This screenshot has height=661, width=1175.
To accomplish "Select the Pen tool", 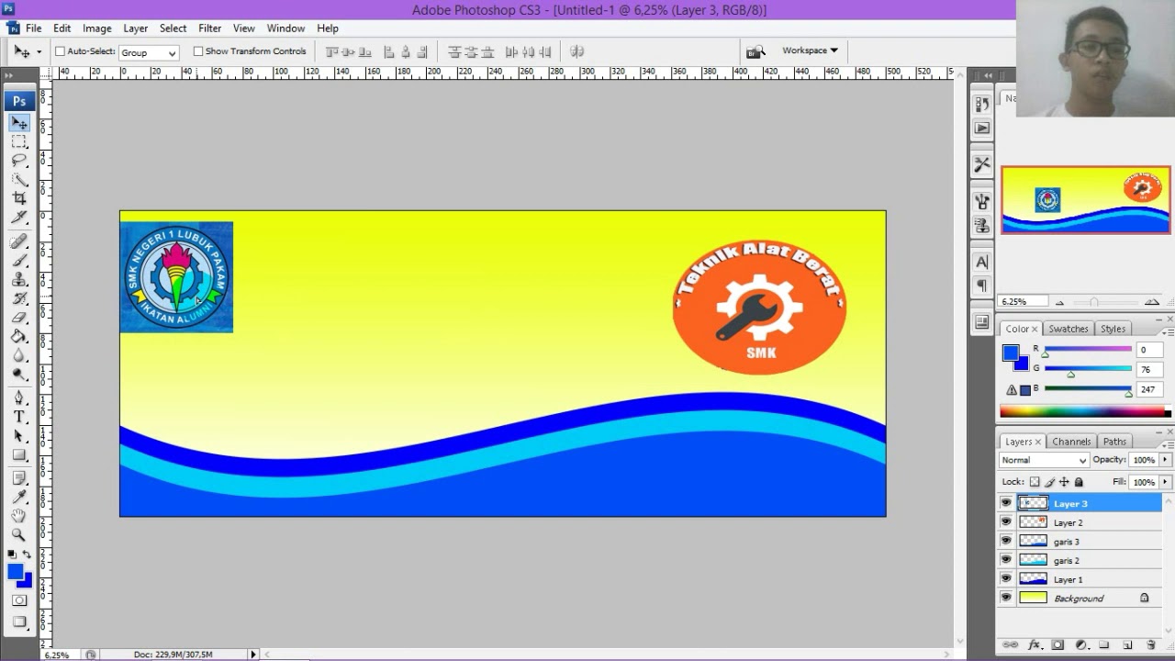I will 19,398.
